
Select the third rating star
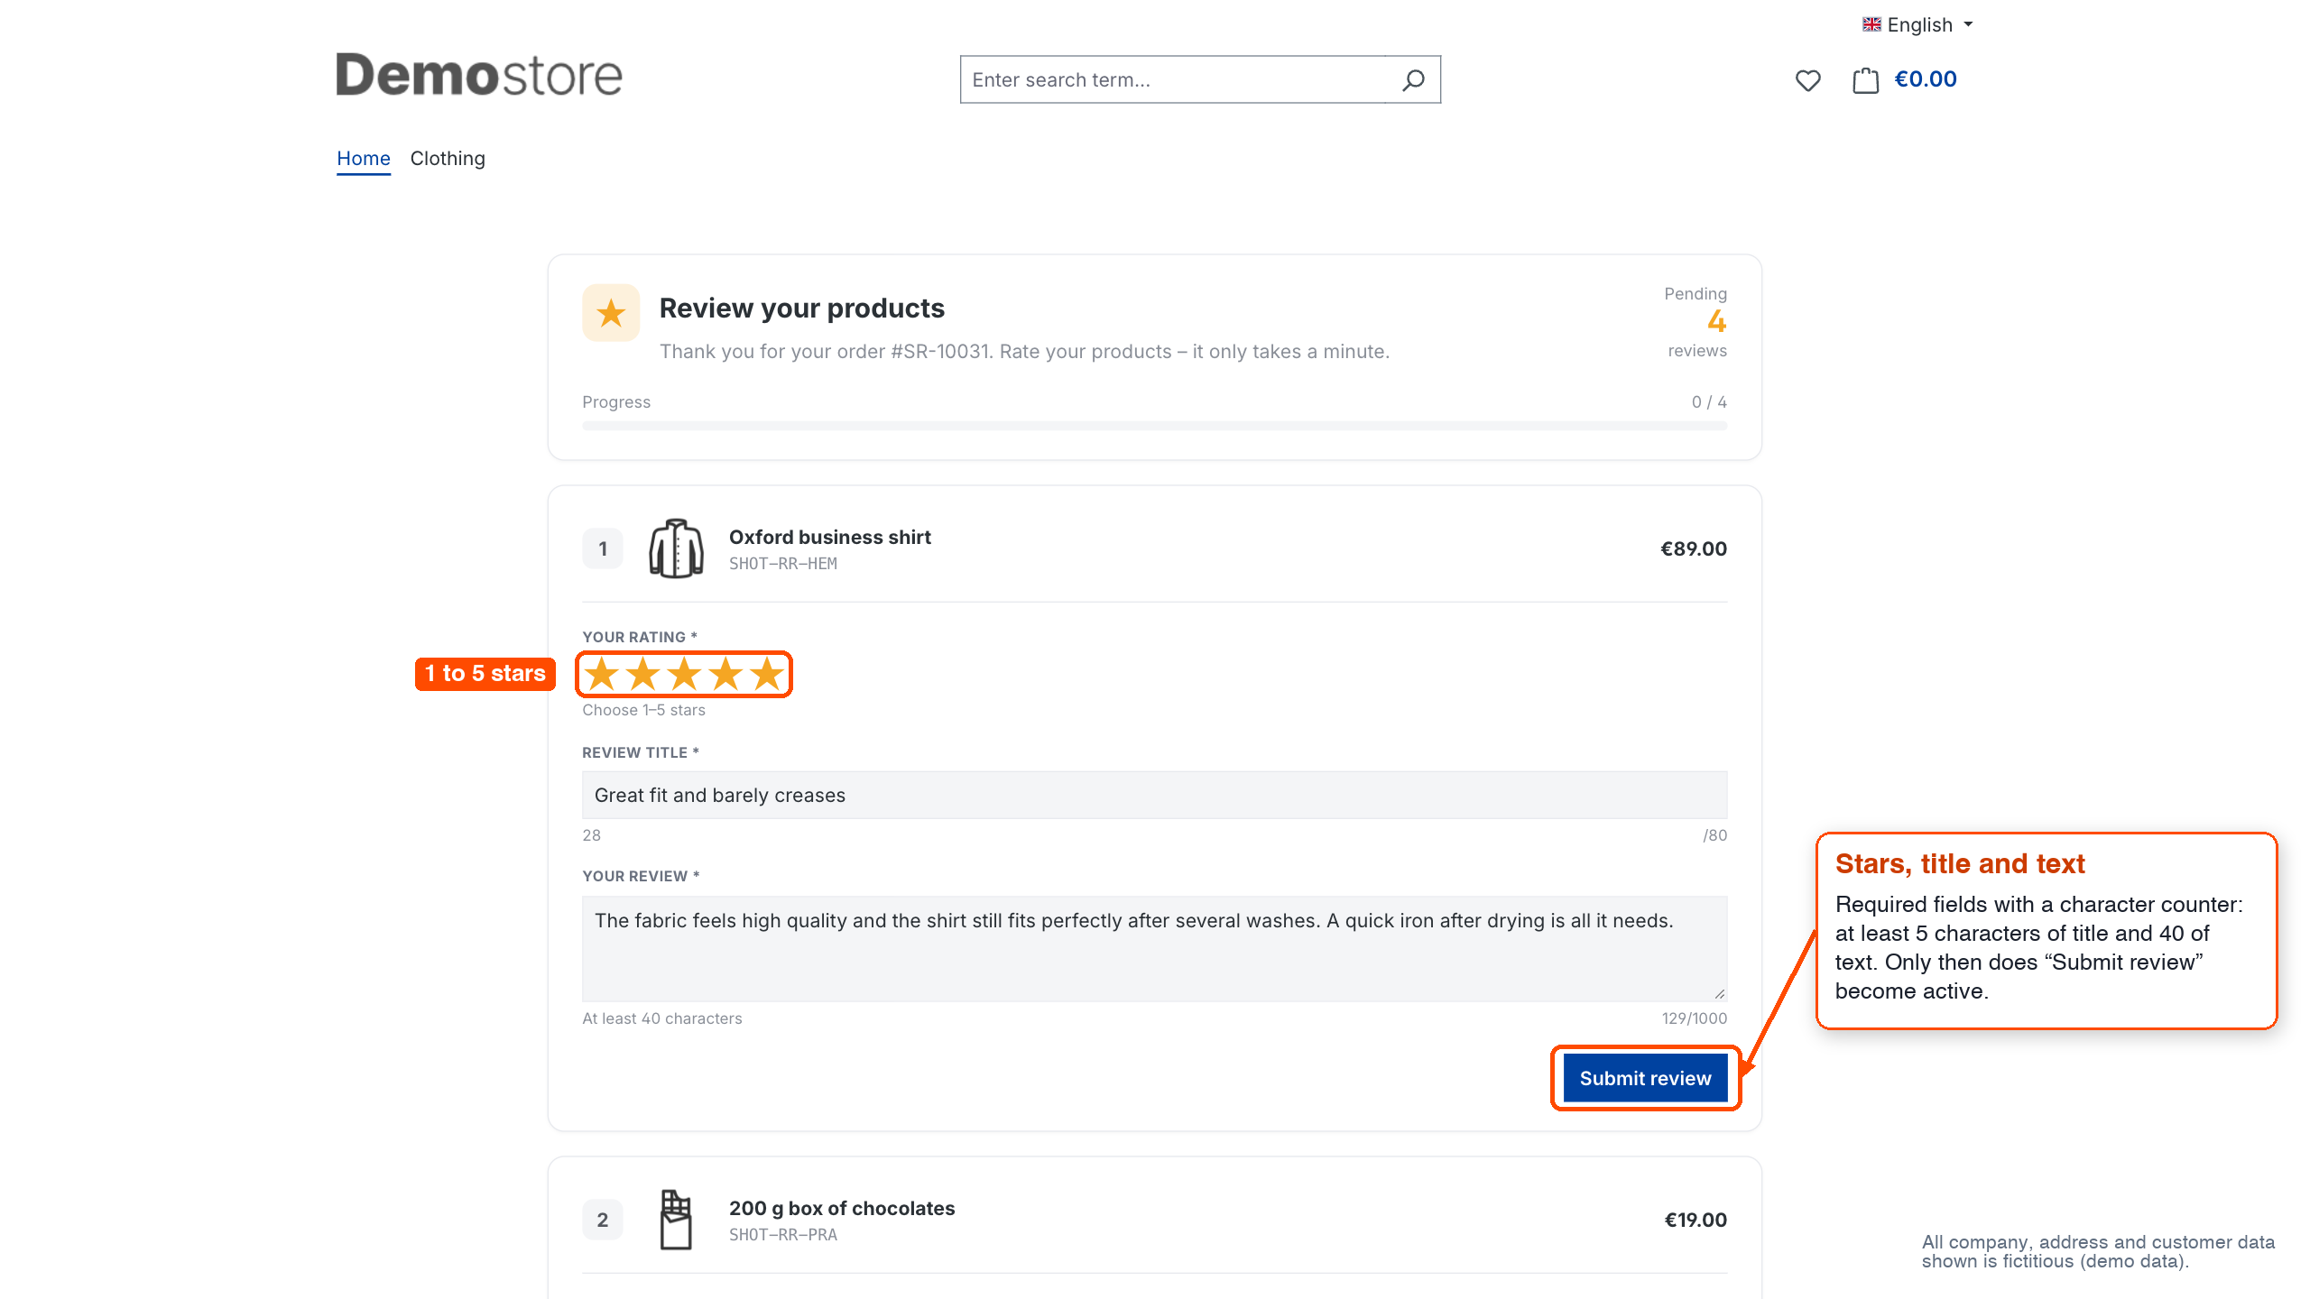point(685,674)
